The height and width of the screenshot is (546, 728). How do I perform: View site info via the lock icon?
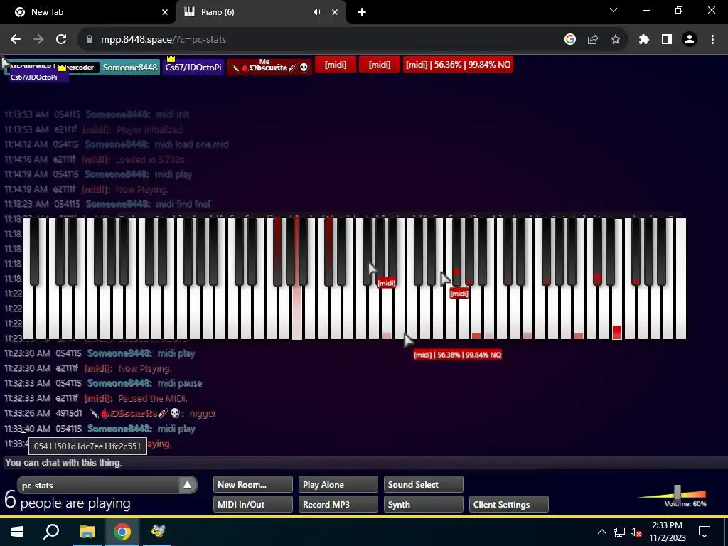[x=90, y=40]
